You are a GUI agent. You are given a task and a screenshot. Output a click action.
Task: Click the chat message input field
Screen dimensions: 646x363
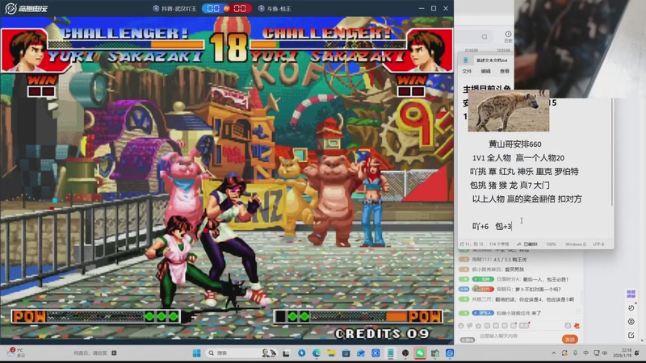(x=519, y=336)
